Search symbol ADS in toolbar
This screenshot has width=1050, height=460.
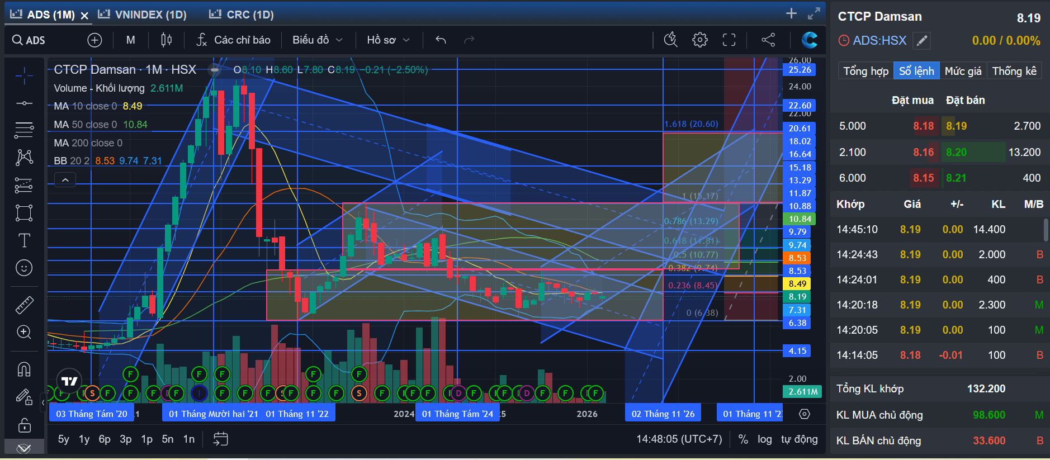coord(29,40)
